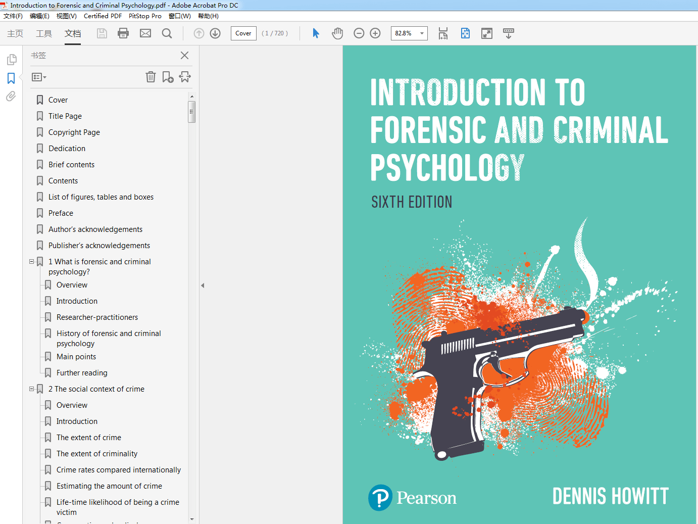Collapse chapter '2 The social context of crime'
The image size is (698, 524).
(31, 389)
